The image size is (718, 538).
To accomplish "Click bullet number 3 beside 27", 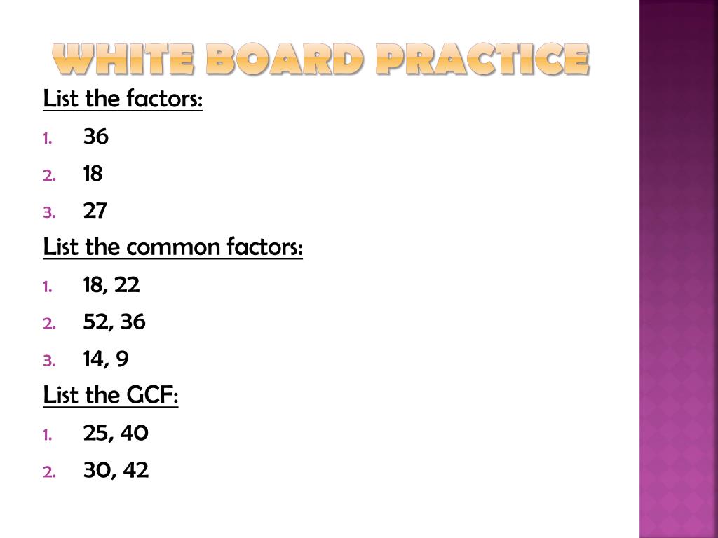I will click(x=49, y=213).
